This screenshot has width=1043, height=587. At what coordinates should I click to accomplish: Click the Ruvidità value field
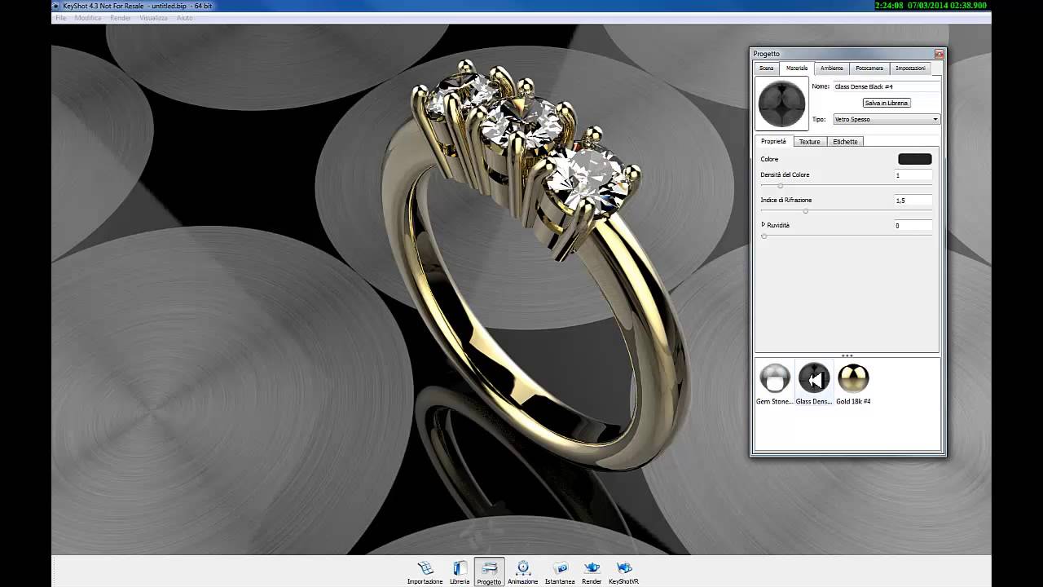[x=913, y=226]
